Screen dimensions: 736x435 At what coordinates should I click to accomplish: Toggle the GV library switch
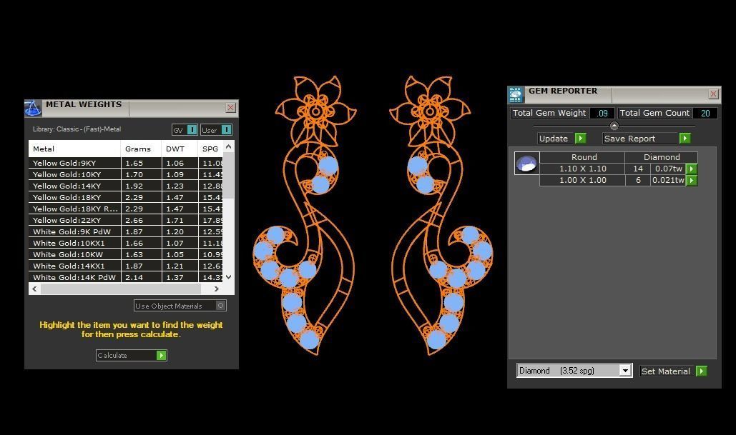tap(192, 130)
